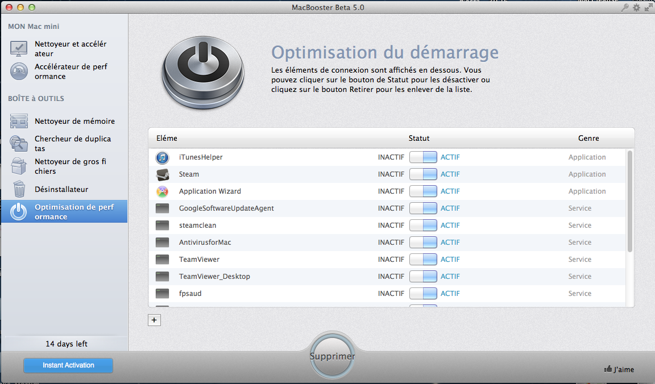Select the iTunesHelper row name
This screenshot has height=384, width=655.
click(201, 157)
